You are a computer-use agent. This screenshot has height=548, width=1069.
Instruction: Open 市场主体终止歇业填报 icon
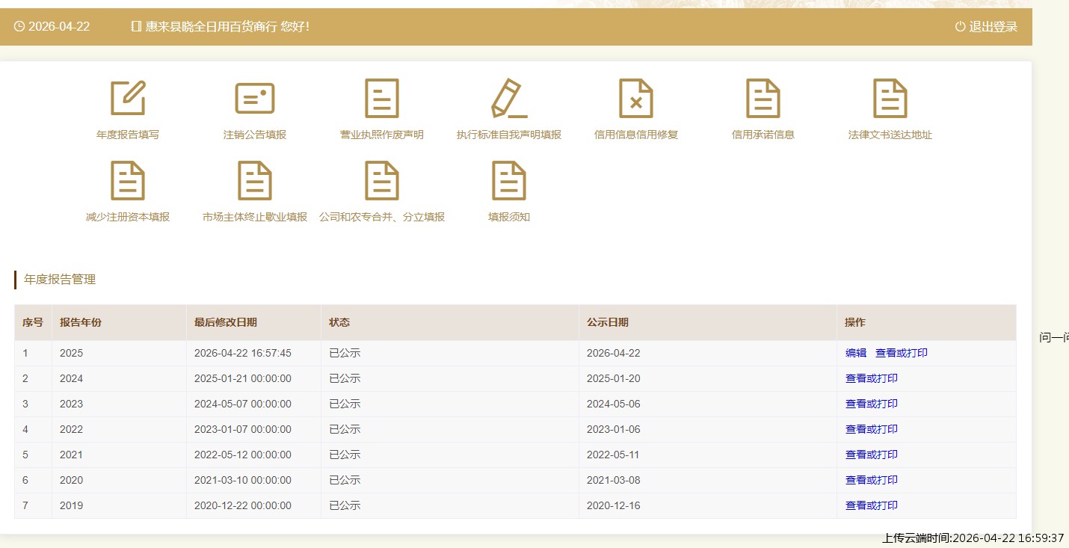tap(255, 181)
